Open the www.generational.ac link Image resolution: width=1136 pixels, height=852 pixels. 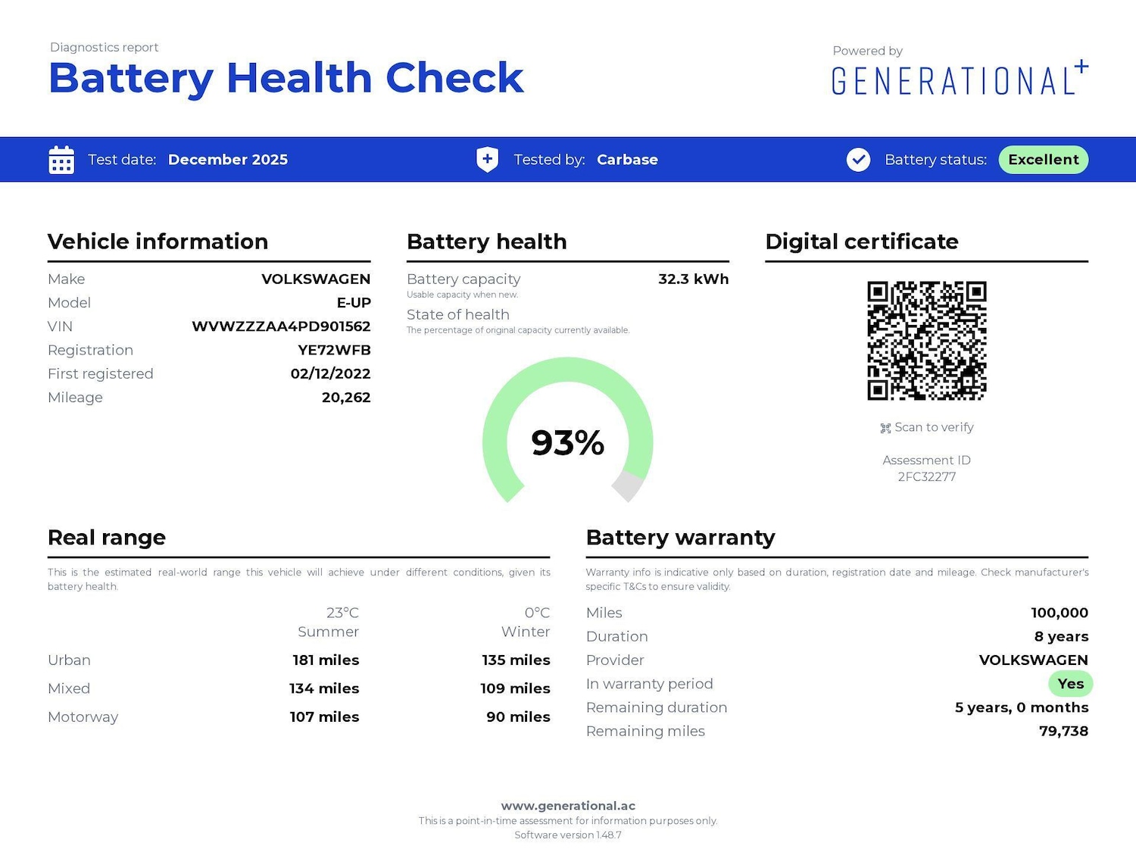click(x=568, y=806)
